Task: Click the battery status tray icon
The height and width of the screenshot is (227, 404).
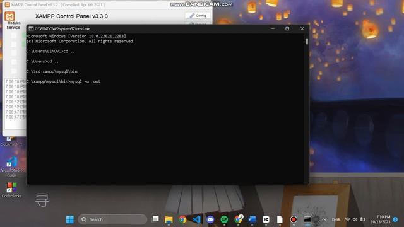Action: click(363, 219)
